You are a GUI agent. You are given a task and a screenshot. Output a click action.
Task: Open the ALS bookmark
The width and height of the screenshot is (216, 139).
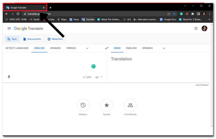(127, 19)
